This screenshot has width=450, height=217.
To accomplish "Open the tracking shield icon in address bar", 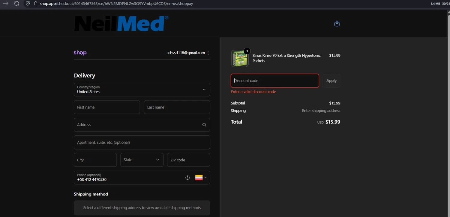I will 28,4.
